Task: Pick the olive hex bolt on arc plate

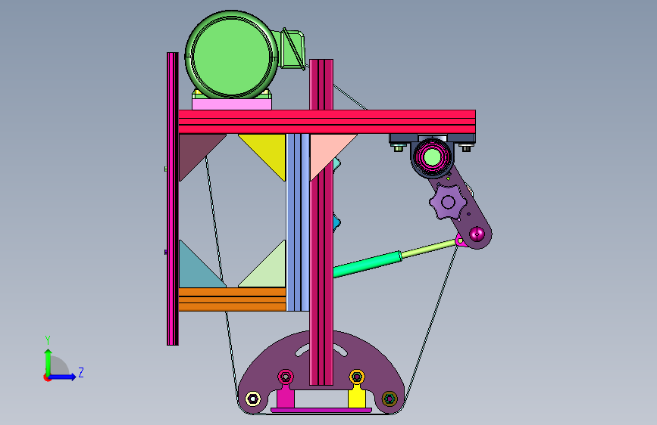Action: pyautogui.click(x=390, y=399)
